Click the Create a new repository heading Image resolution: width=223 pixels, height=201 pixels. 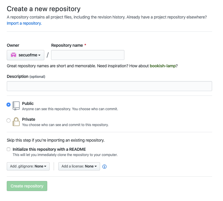44,9
